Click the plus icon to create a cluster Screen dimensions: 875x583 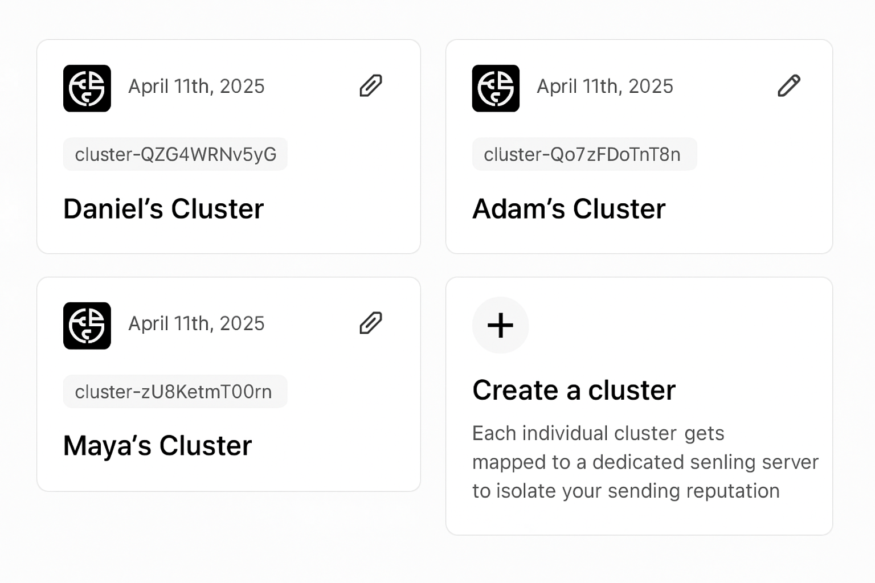[x=500, y=325]
